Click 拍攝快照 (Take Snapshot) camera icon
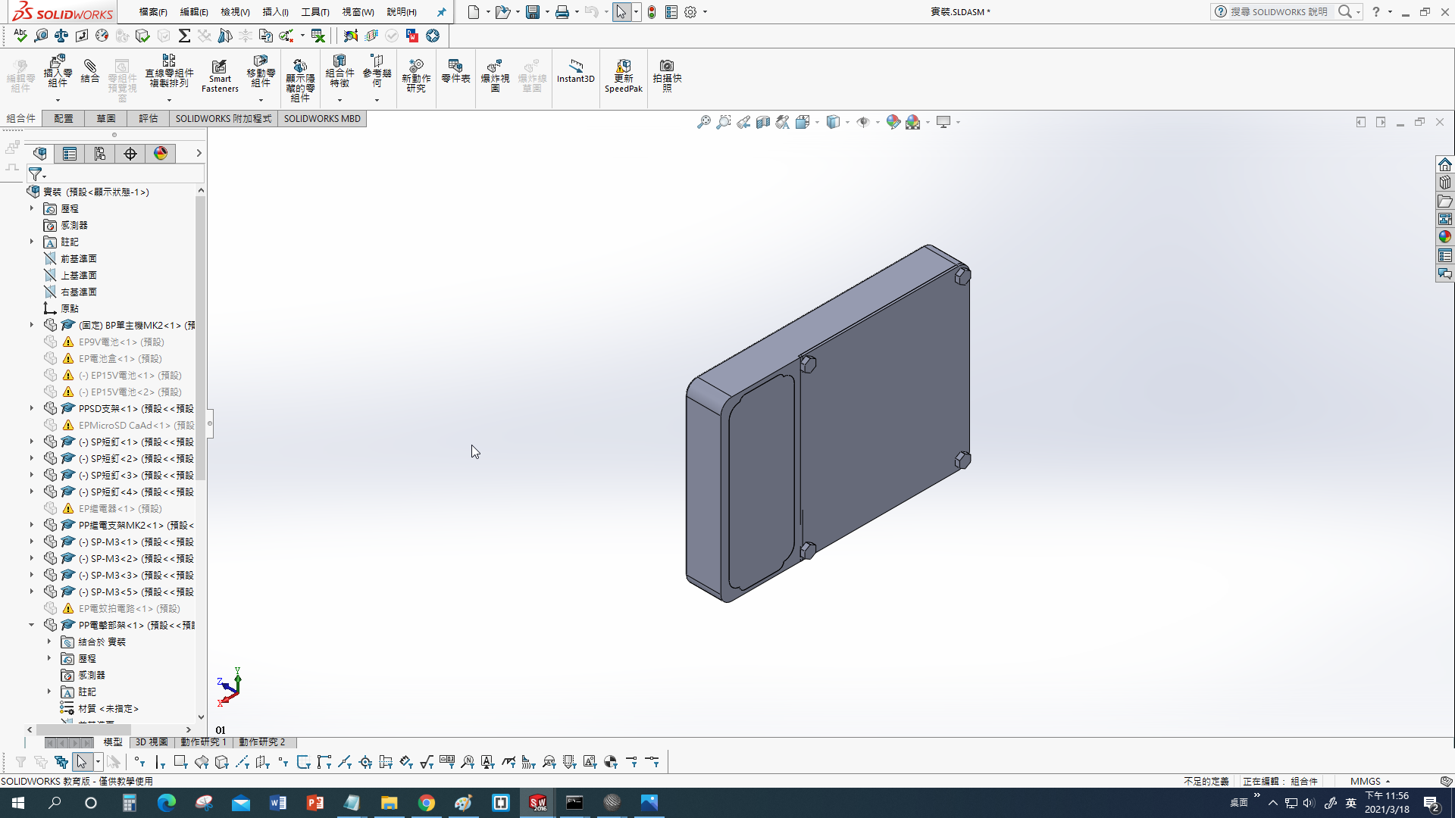 coord(667,76)
